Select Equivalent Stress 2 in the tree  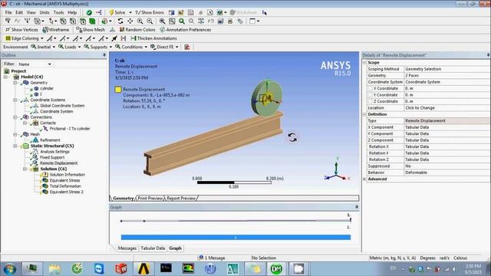(66, 192)
